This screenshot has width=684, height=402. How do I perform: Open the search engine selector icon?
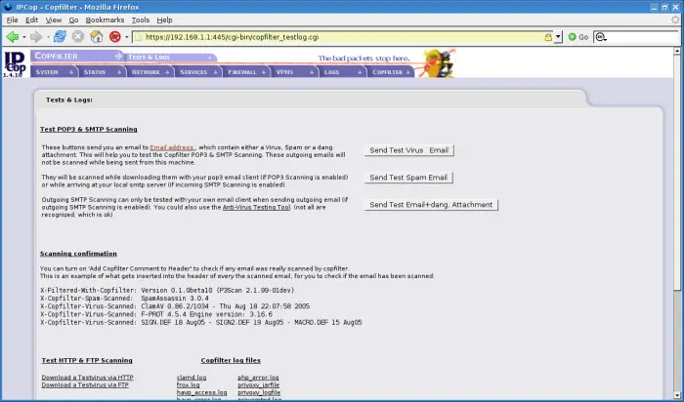[x=601, y=37]
